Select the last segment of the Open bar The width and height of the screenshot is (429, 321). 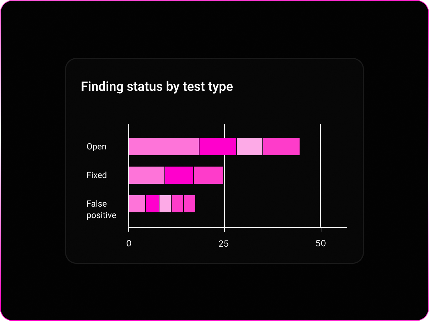[x=281, y=147]
